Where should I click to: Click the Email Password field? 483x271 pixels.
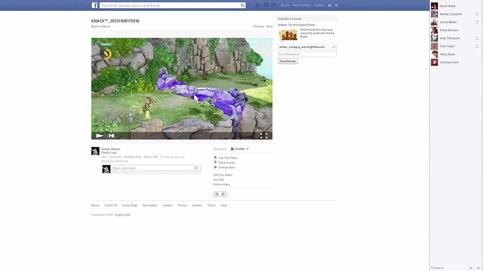pyautogui.click(x=307, y=54)
